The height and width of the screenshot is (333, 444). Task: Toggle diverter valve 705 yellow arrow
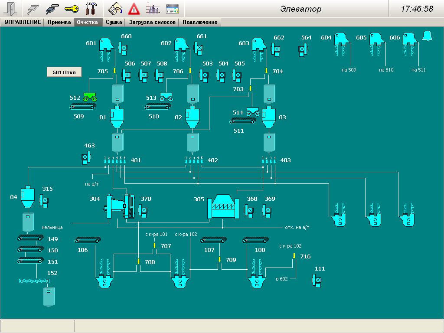tap(115, 71)
